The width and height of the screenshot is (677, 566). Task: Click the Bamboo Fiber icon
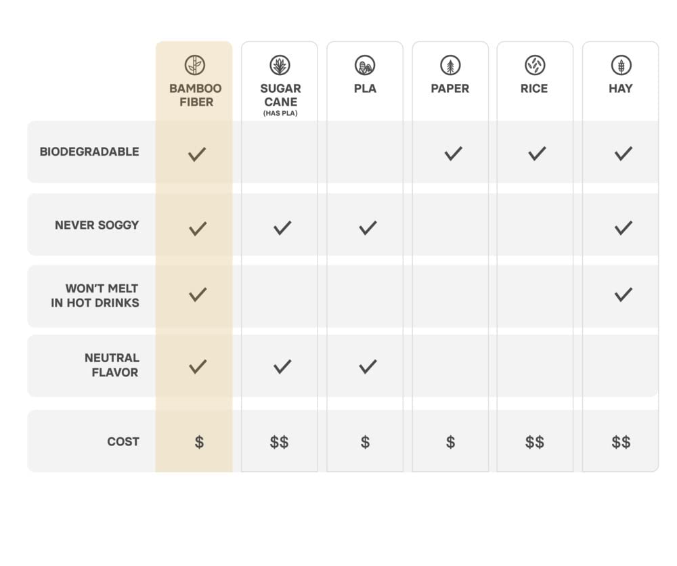tap(195, 65)
